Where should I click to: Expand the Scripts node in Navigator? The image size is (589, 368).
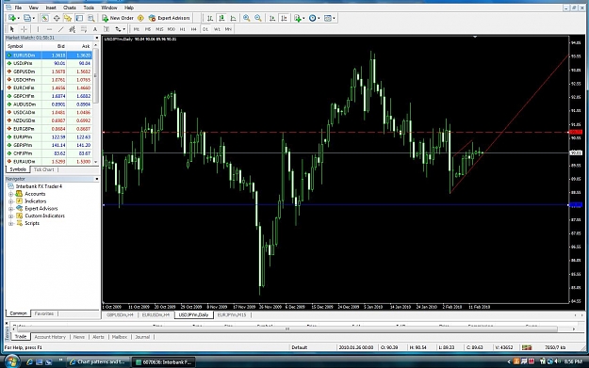tap(11, 223)
